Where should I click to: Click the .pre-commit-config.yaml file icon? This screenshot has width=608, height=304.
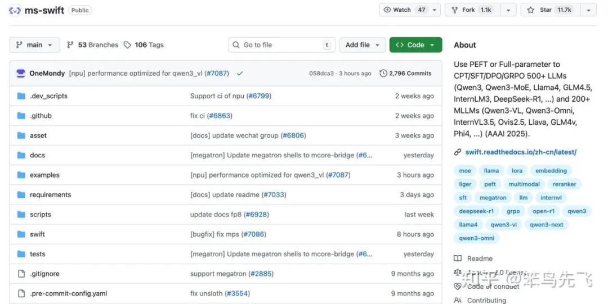click(22, 293)
